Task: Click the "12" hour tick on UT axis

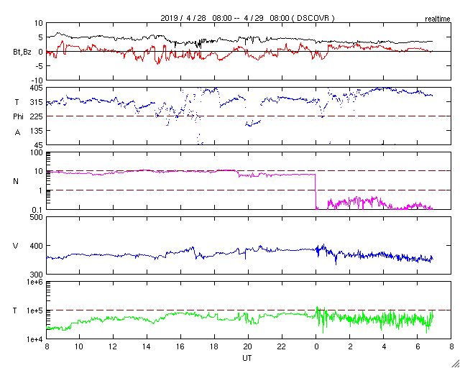Action: coord(113,346)
